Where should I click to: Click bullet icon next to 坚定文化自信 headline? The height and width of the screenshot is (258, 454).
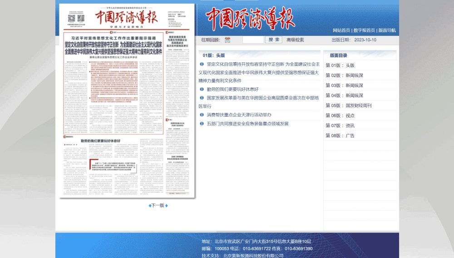pyautogui.click(x=202, y=64)
